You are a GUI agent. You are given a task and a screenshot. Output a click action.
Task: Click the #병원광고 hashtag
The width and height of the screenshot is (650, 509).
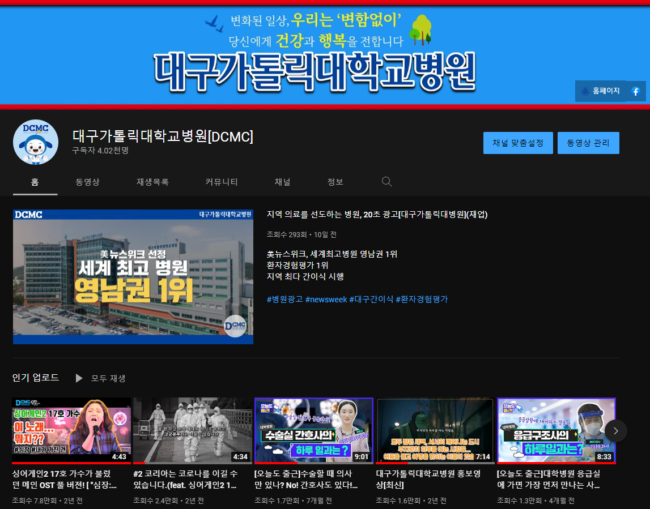click(284, 299)
